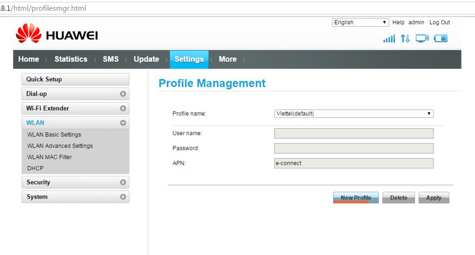
Task: Switch to the Statistics tab
Action: click(x=71, y=59)
